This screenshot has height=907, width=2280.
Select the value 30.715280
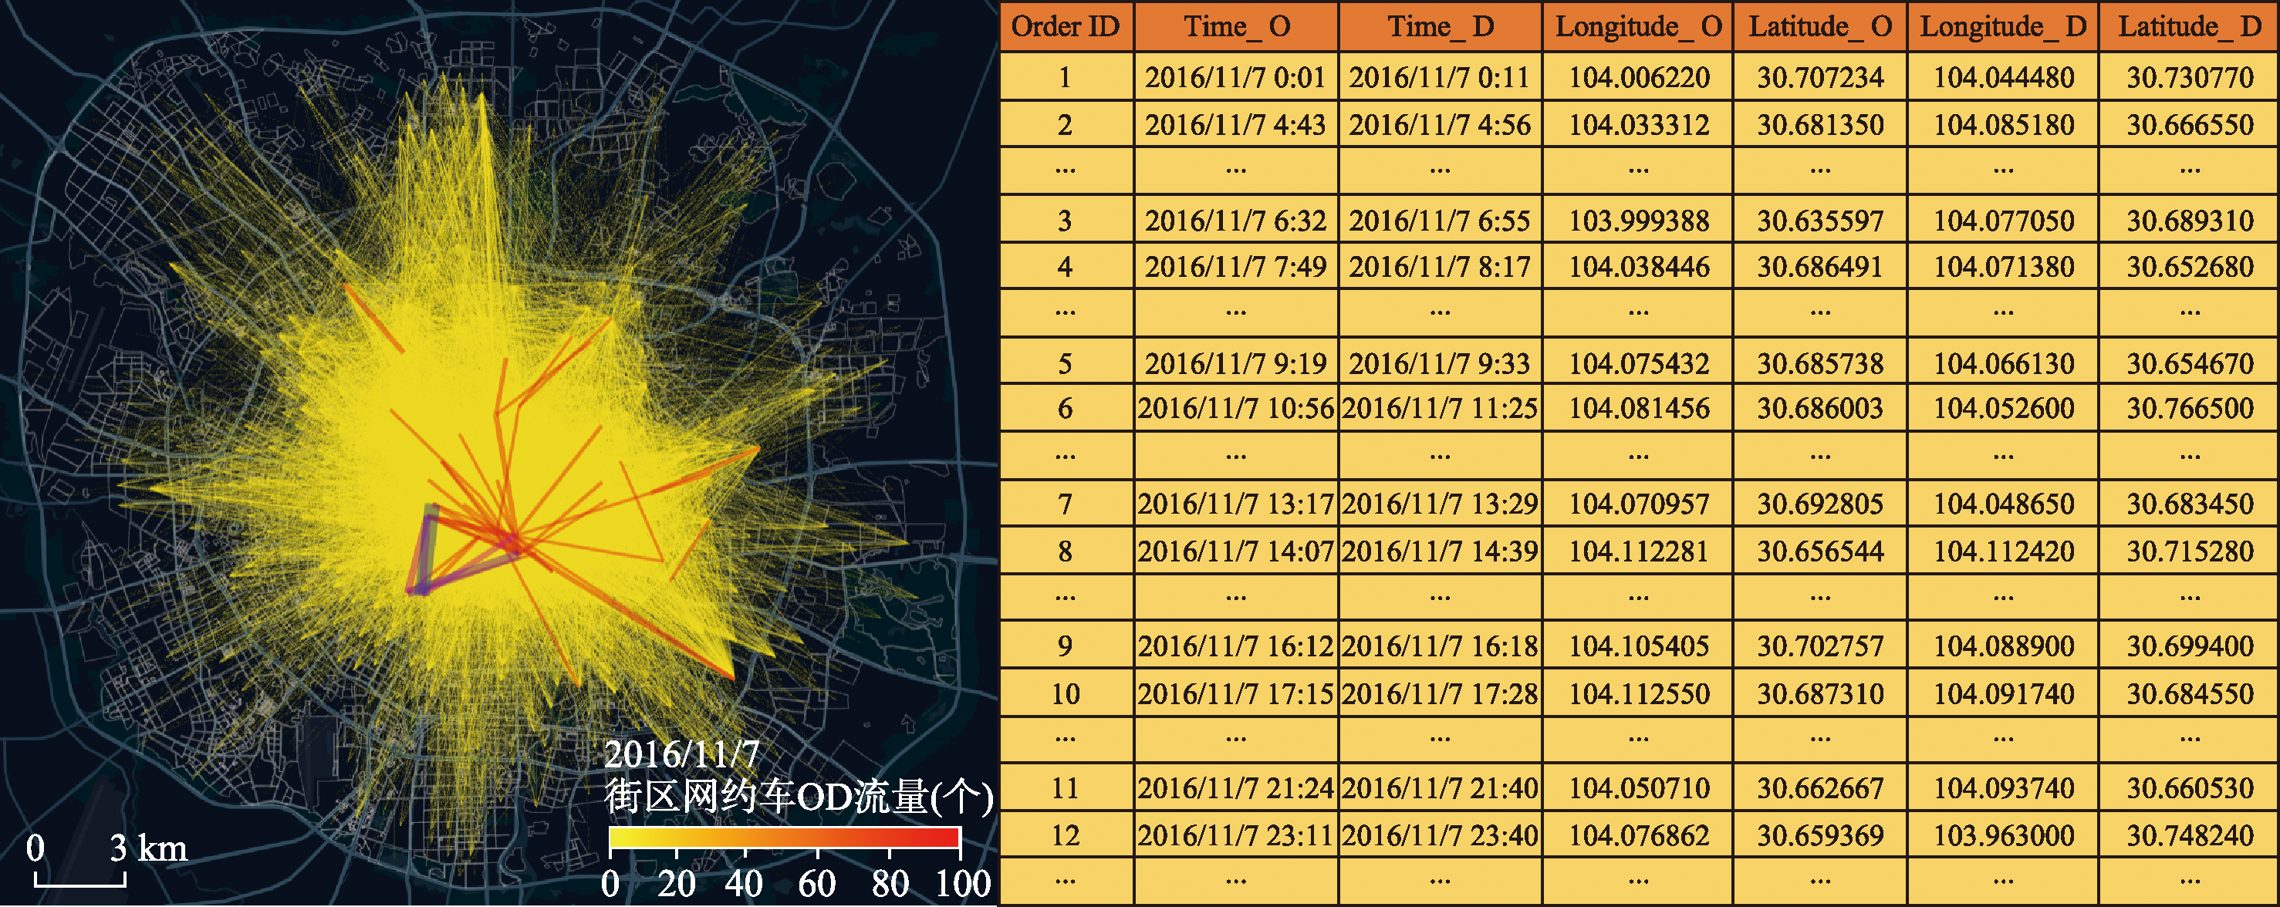tap(2190, 551)
